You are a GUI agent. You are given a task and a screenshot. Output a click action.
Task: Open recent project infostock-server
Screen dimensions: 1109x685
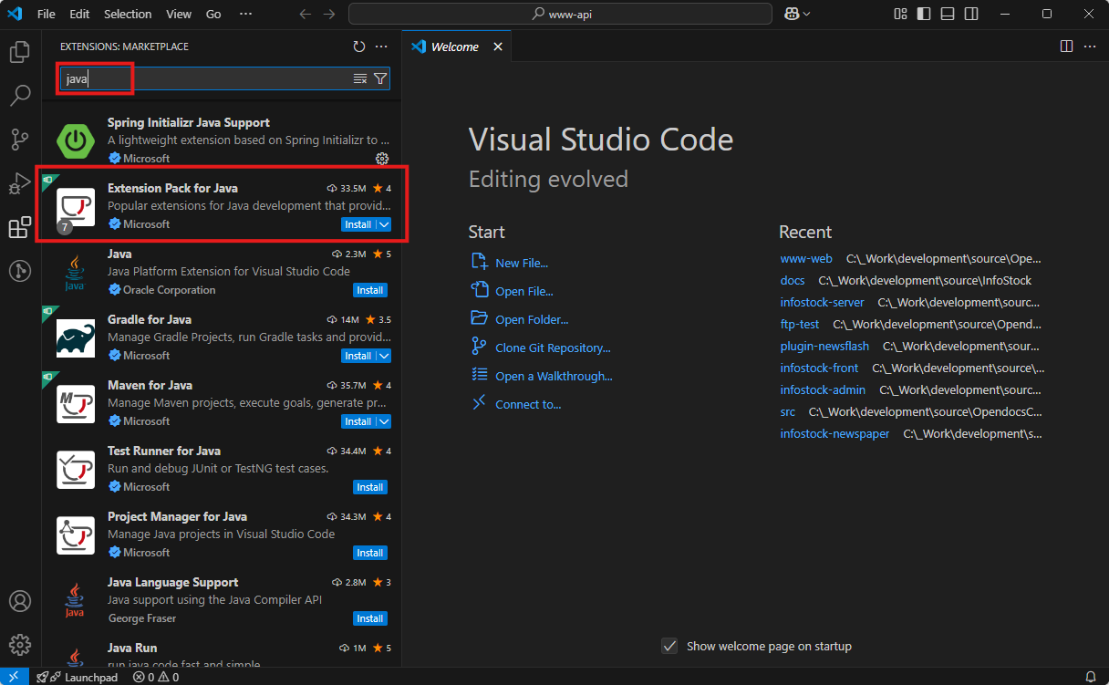coord(823,302)
